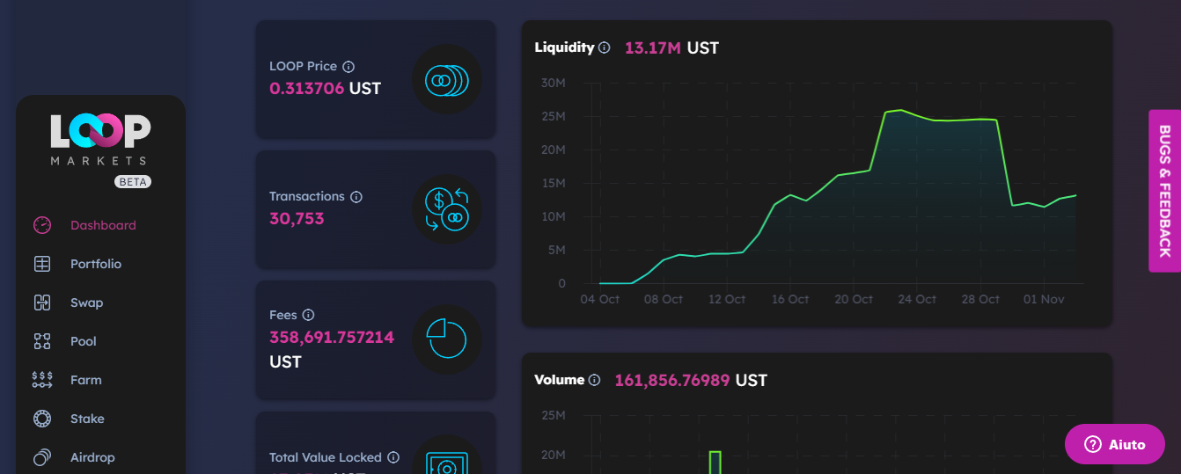
Task: Open the Swap menu item
Action: pos(87,303)
